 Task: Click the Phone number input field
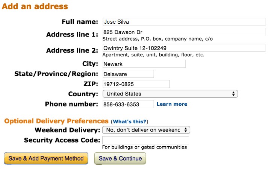pos(128,104)
